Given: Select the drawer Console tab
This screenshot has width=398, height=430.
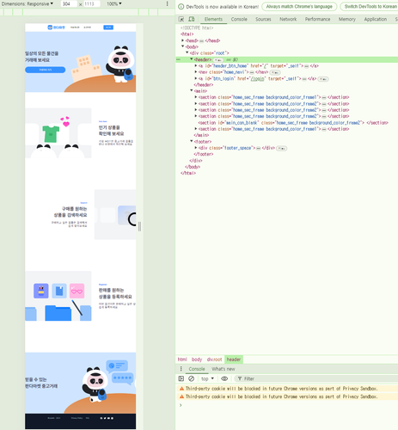Looking at the screenshot, I should tap(197, 369).
